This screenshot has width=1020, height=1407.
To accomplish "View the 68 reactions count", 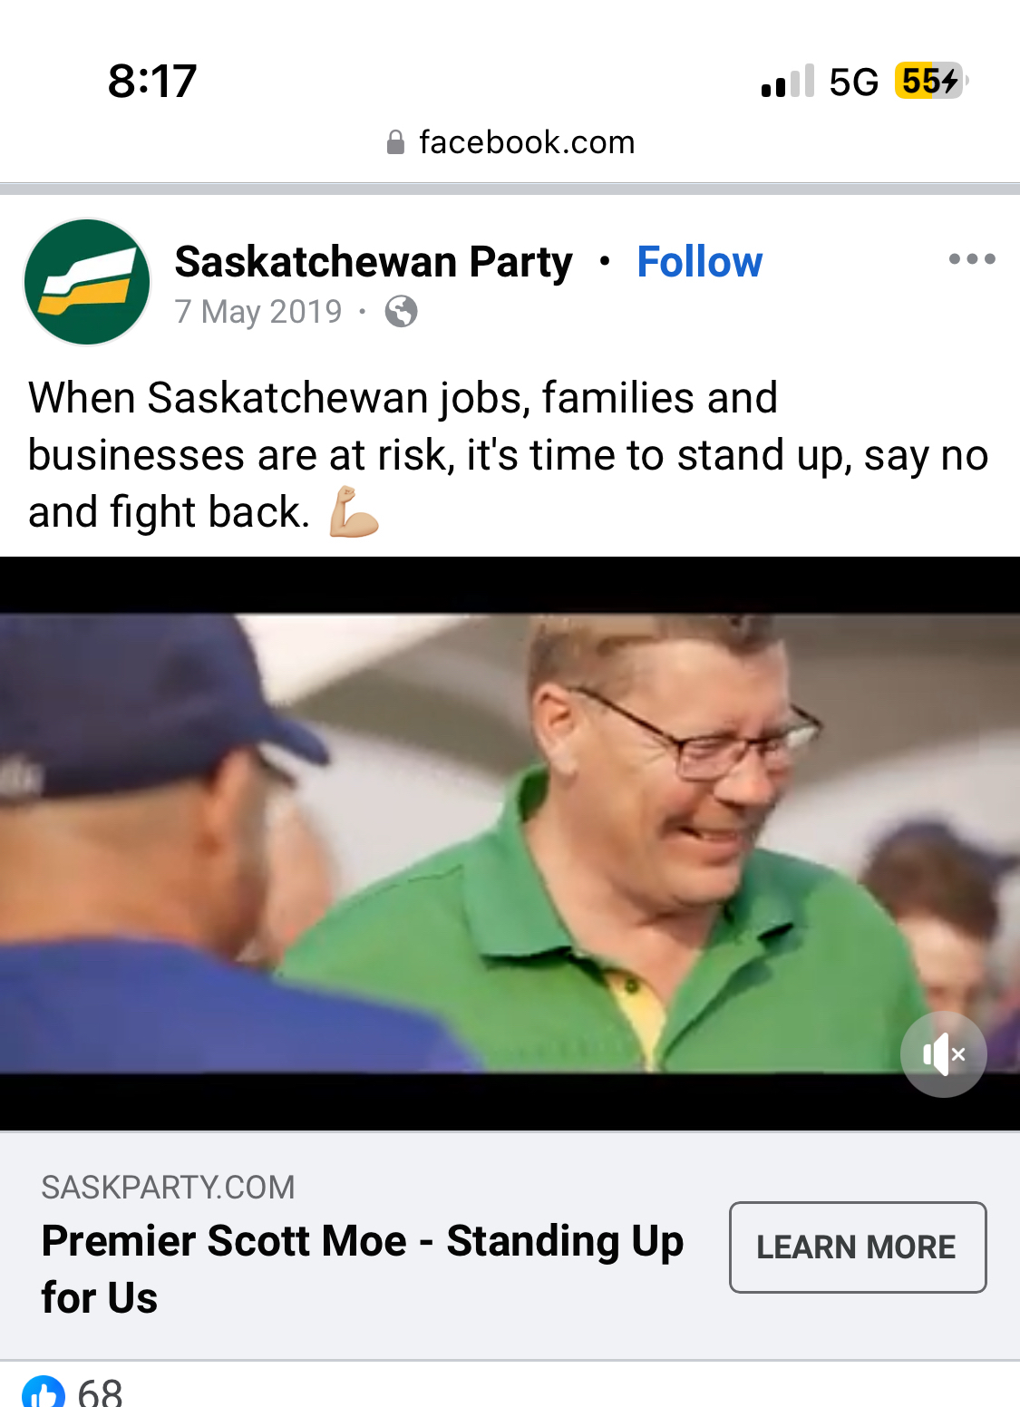I will (100, 1392).
